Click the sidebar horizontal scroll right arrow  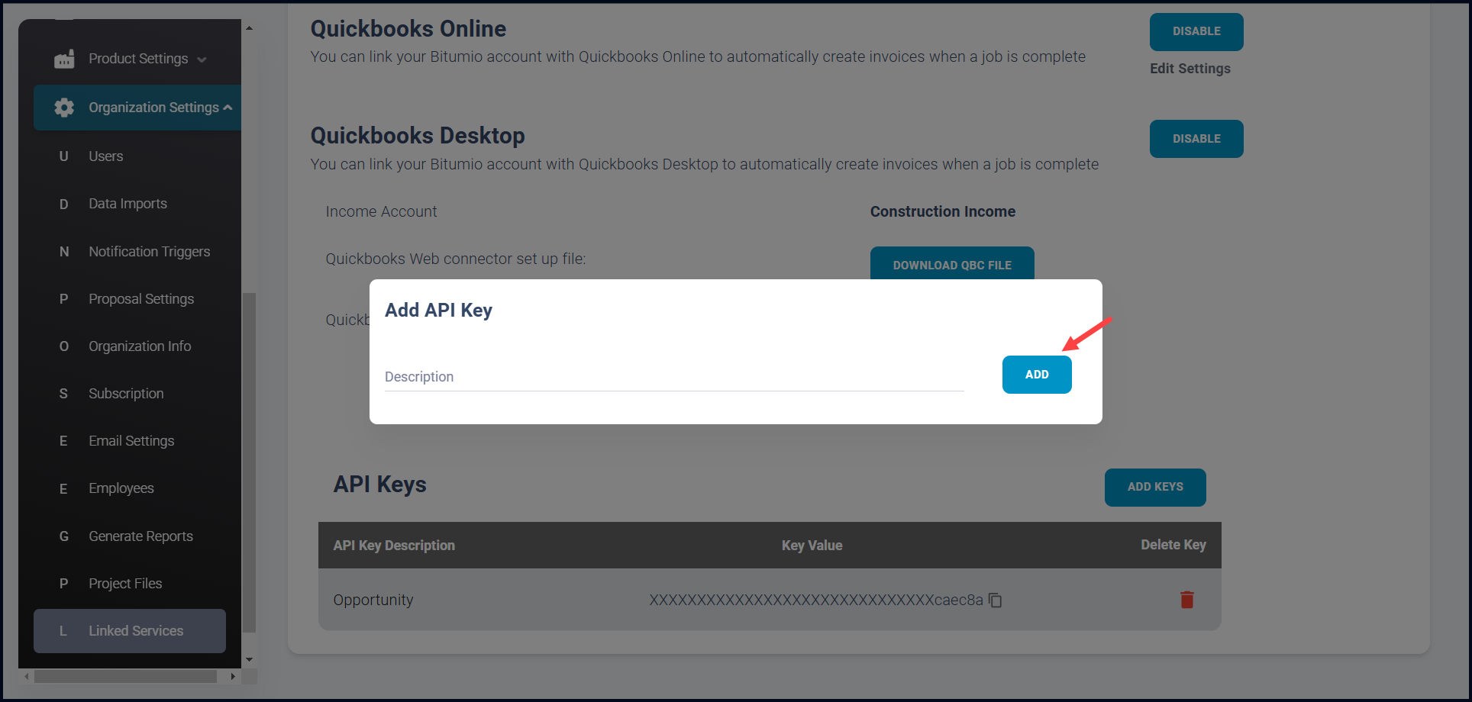click(x=233, y=677)
